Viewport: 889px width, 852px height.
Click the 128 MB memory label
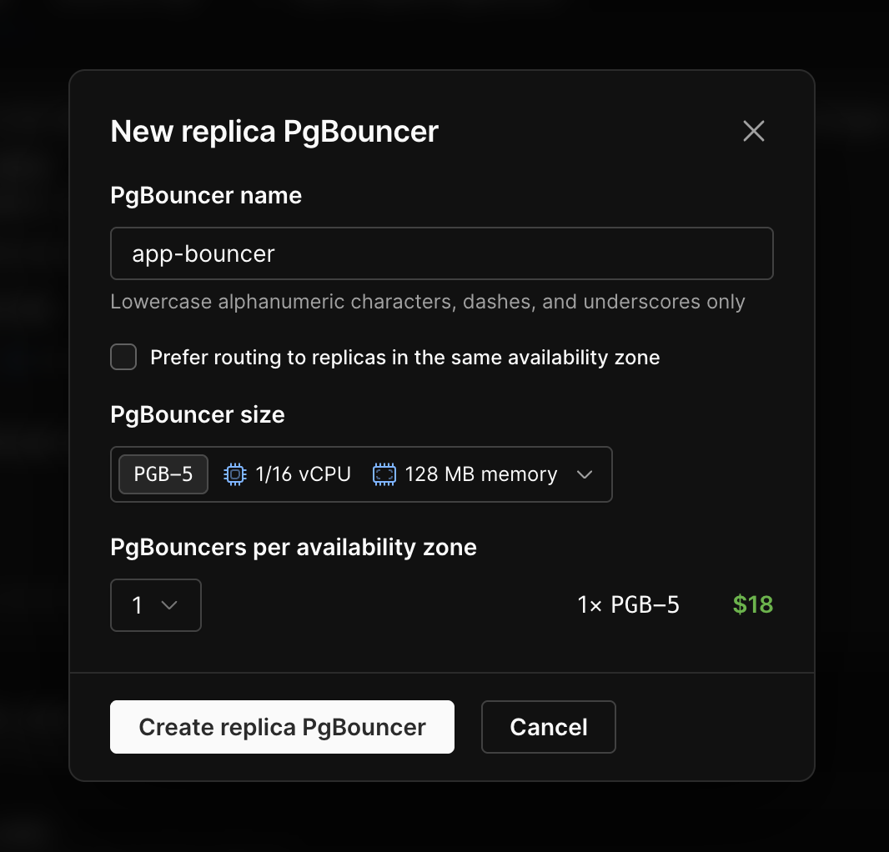[x=481, y=474]
